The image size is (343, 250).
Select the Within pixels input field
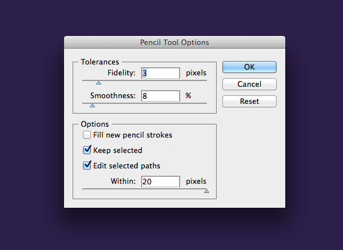(160, 182)
